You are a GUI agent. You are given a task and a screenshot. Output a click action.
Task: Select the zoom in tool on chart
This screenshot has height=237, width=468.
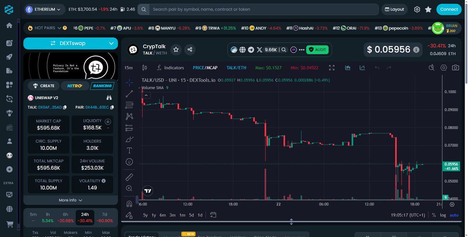coord(129,188)
